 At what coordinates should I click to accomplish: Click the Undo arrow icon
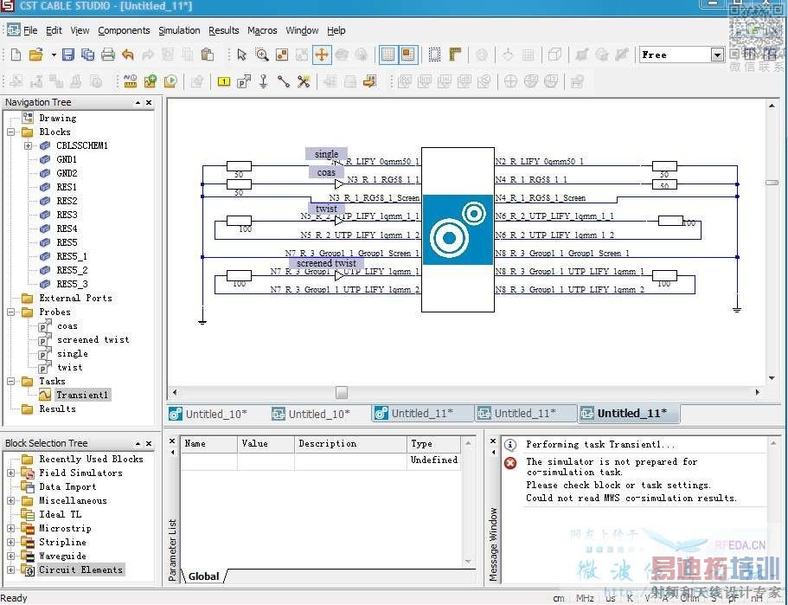click(128, 55)
